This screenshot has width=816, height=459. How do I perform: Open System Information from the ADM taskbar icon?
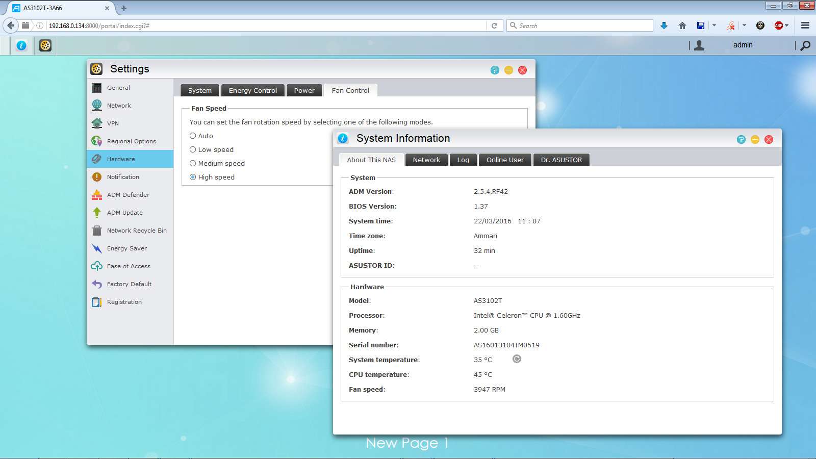coord(21,45)
